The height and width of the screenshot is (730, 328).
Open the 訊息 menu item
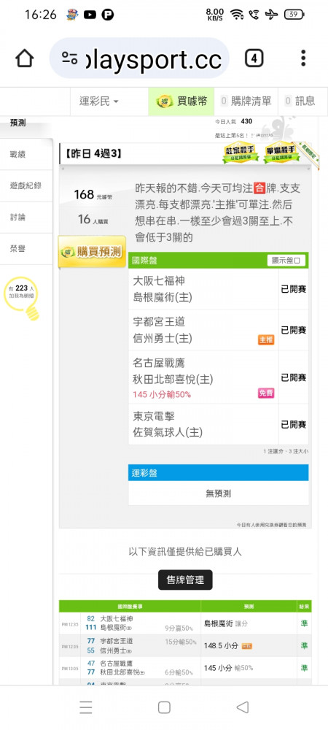pyautogui.click(x=300, y=101)
